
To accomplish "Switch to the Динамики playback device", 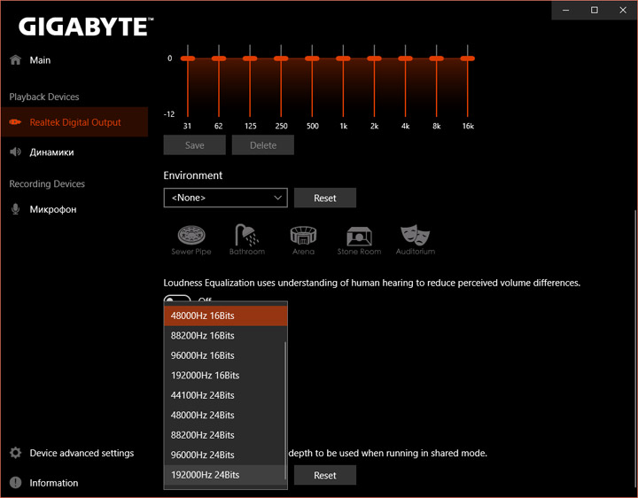I will 51,152.
